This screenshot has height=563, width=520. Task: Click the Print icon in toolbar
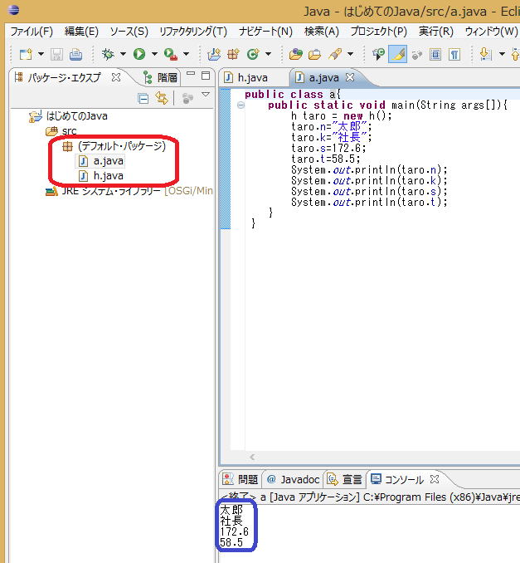click(75, 54)
